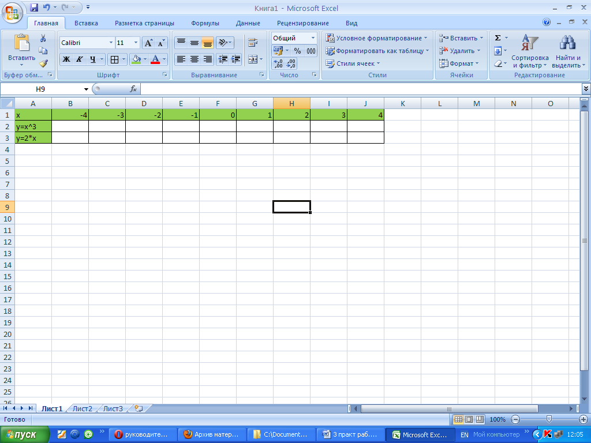Click the formula bar input
This screenshot has height=443, width=591.
click(x=361, y=89)
